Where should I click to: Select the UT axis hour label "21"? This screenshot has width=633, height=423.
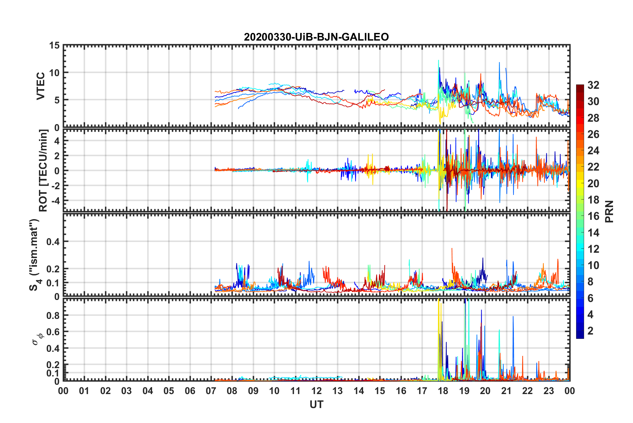(x=507, y=391)
